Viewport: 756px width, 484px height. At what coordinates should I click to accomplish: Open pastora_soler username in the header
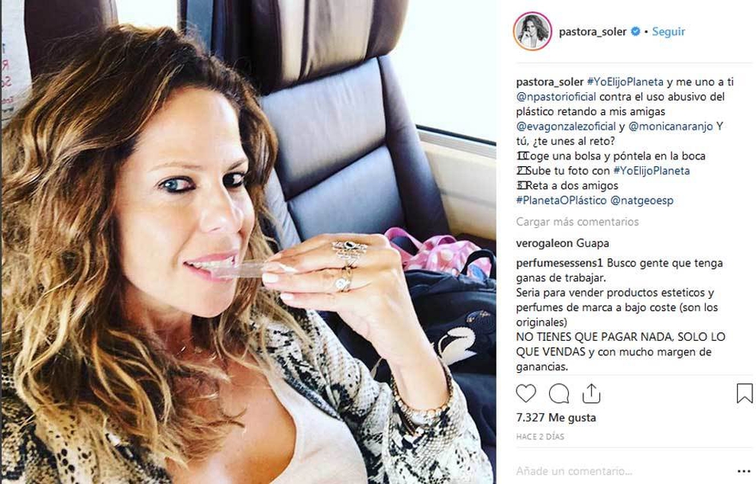pyautogui.click(x=593, y=32)
